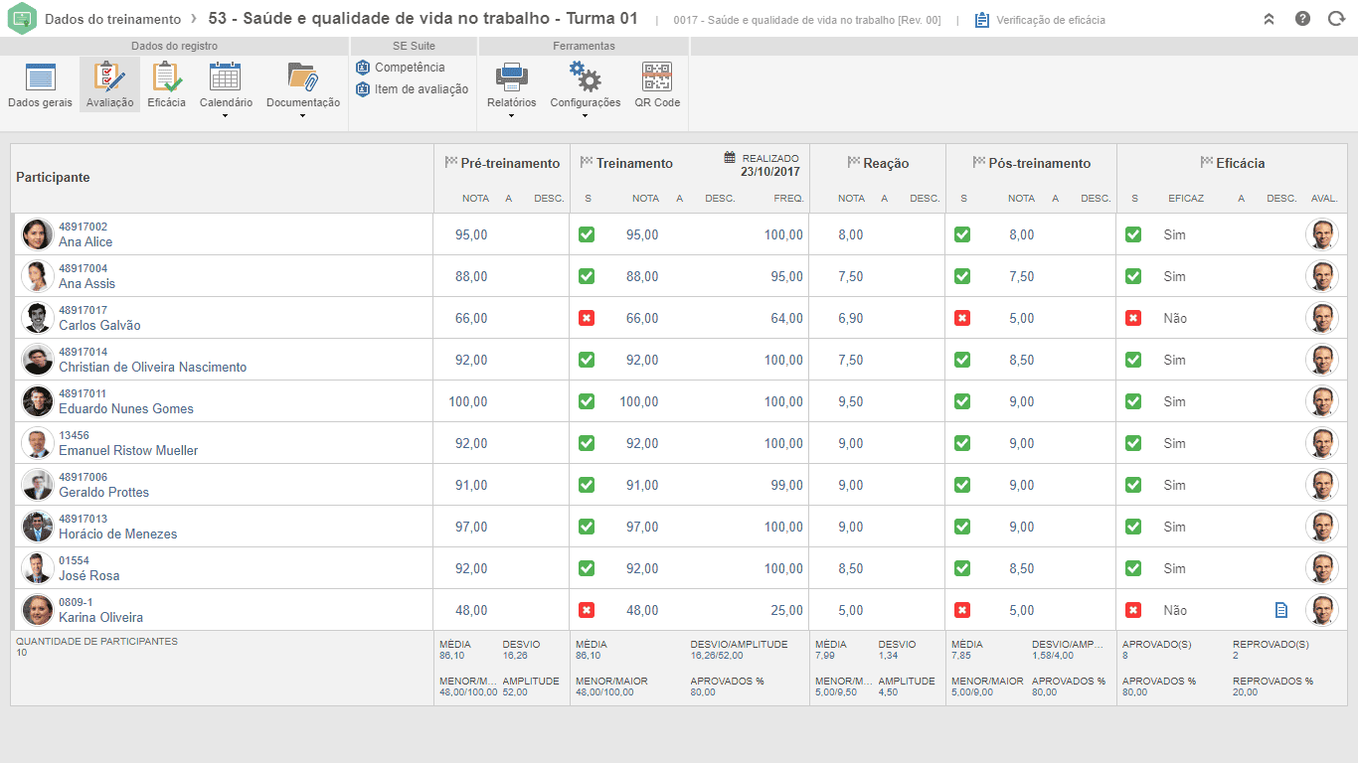Toggle Treinamento failed status for Carlos Galvão
Viewport: 1358px width, 763px height.
[x=587, y=318]
